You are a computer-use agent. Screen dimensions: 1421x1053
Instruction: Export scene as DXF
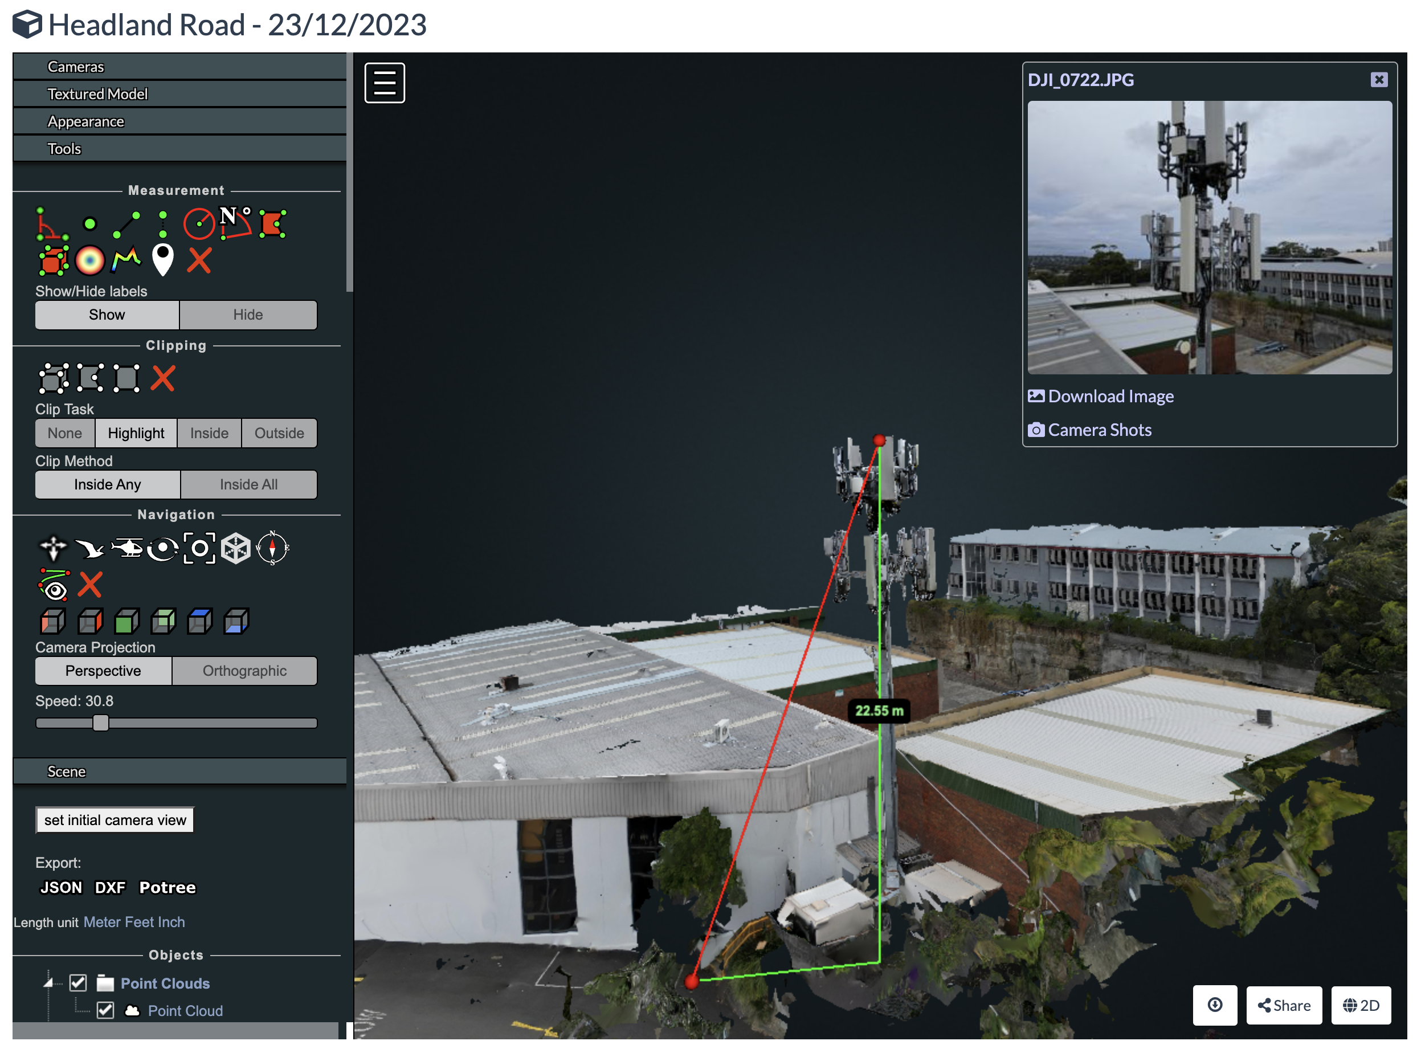pyautogui.click(x=110, y=888)
